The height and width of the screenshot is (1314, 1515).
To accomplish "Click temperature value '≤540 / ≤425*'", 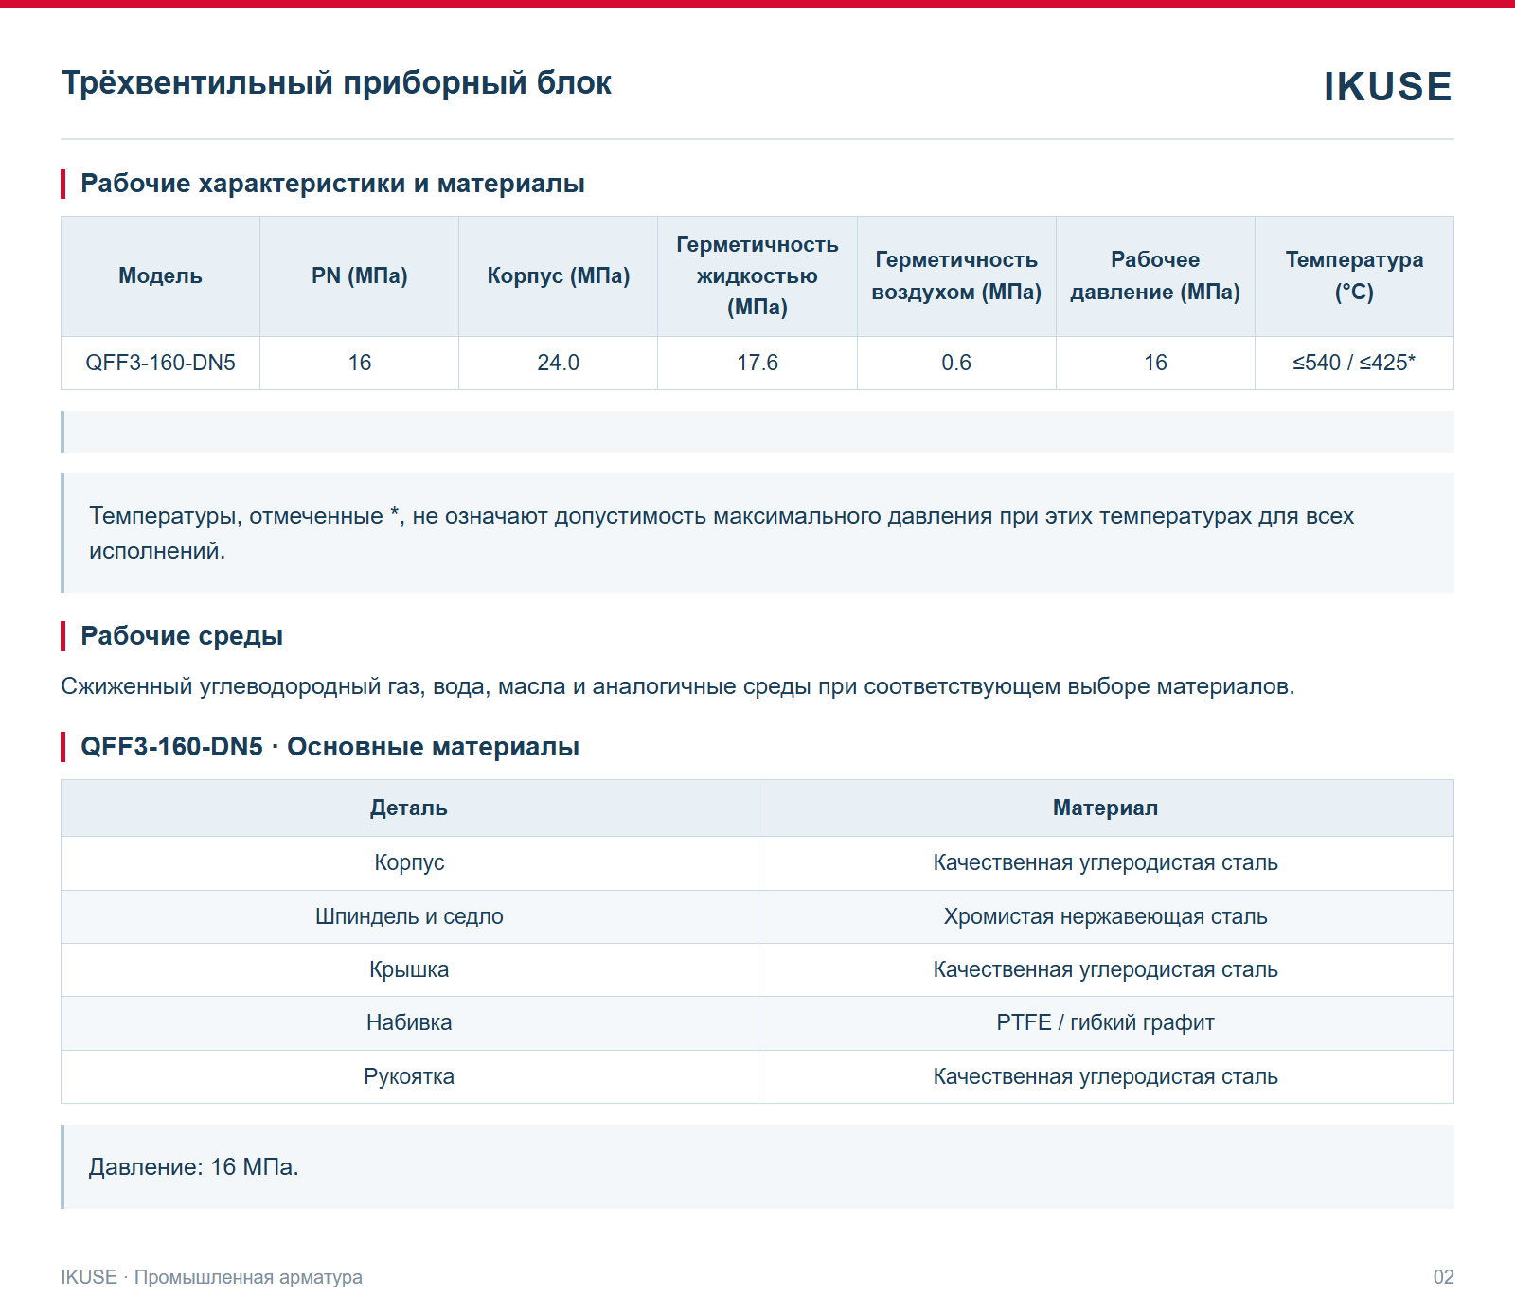I will coord(1354,363).
